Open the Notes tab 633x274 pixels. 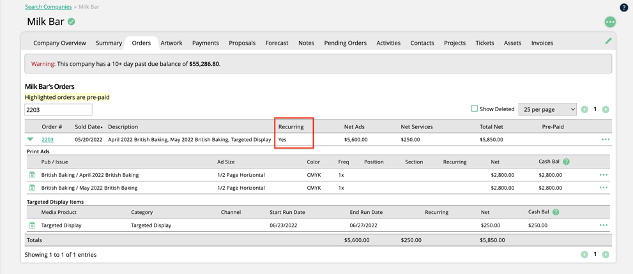click(x=307, y=43)
